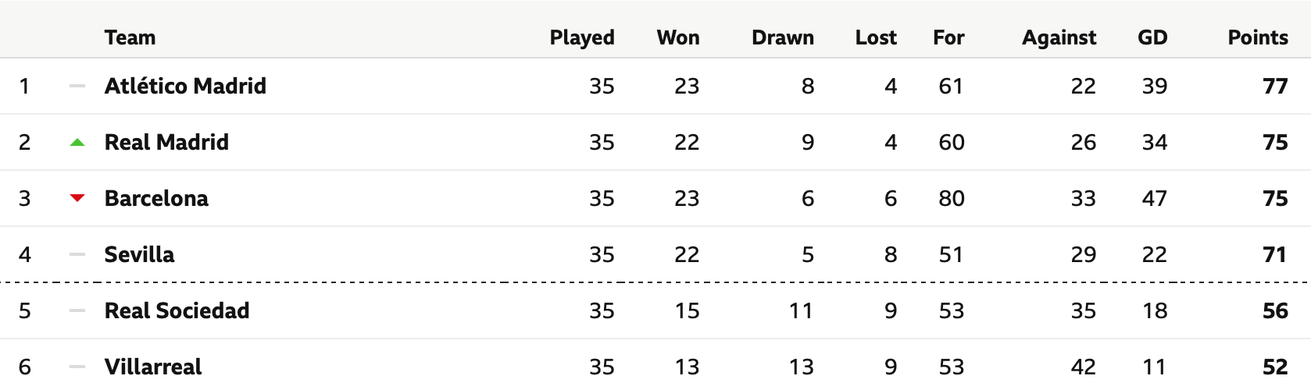1311x390 pixels.
Task: Select the Team column header
Action: (x=130, y=37)
